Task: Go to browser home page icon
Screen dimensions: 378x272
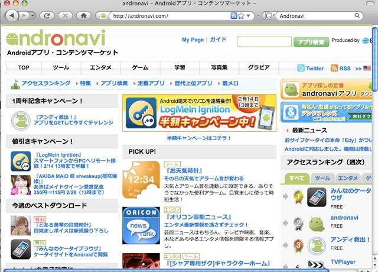Action: (84, 16)
